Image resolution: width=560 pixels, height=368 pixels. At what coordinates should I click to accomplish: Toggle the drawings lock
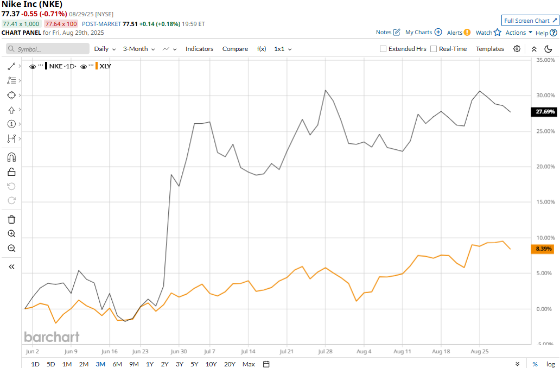(11, 172)
